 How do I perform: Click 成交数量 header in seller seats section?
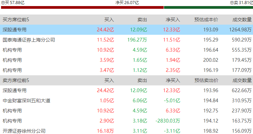point(242,80)
